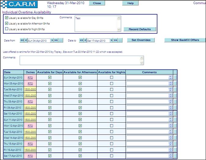The height and width of the screenshot is (160, 206).
Task: Open 1500-2300 duty link for Fri 09-Apr-2010
Action: [30, 107]
